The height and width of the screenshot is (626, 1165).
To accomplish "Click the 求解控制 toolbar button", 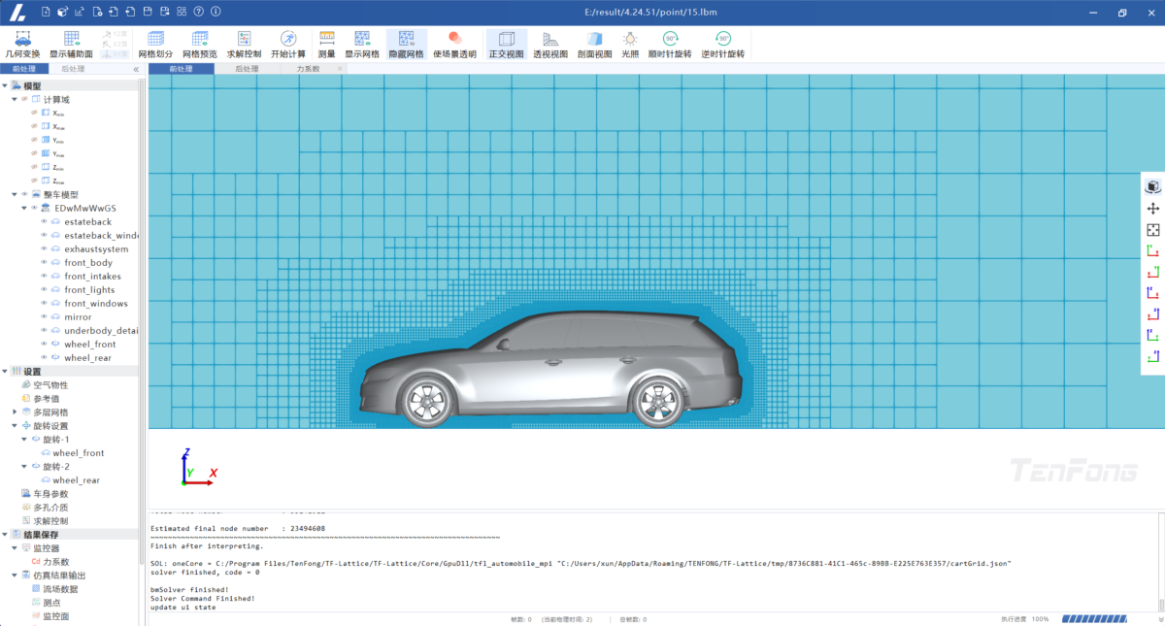I will tap(244, 39).
